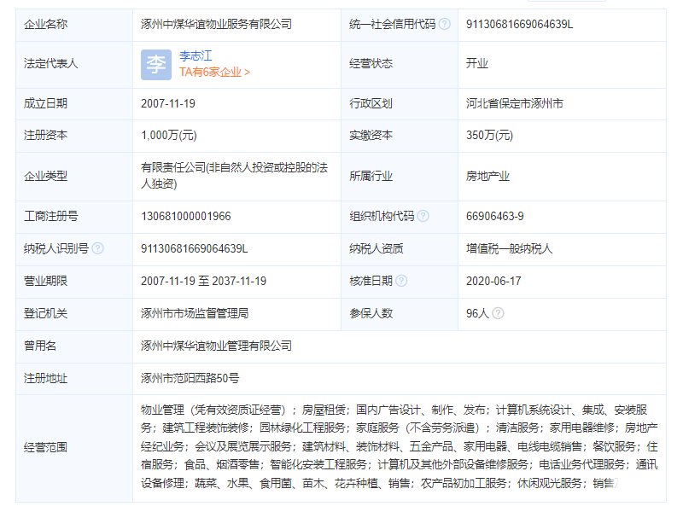Click taxpayer ID value in 纳税人识别号 row

pos(195,248)
